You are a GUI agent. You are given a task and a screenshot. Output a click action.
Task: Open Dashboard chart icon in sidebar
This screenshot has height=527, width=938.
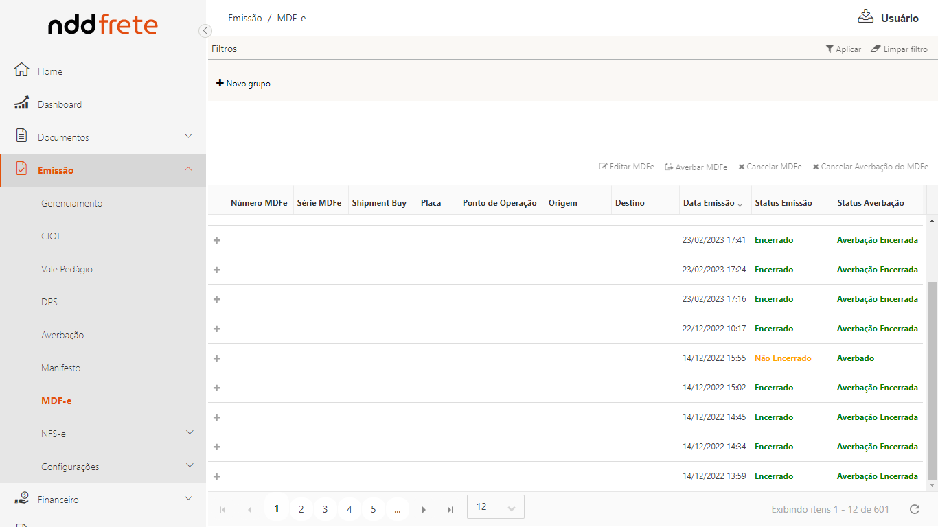tap(21, 103)
